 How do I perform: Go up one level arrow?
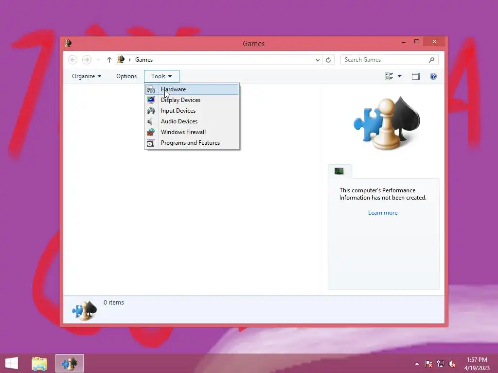coord(109,60)
